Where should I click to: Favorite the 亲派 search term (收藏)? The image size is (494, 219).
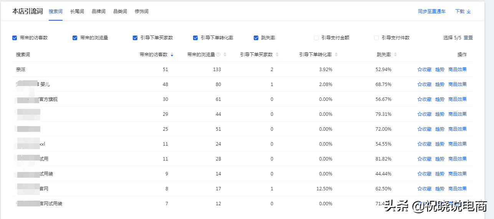click(425, 70)
